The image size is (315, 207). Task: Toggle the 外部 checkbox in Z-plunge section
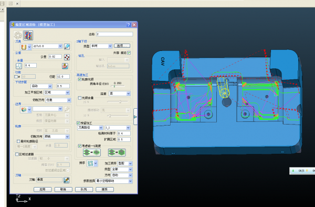pyautogui.click(x=129, y=53)
